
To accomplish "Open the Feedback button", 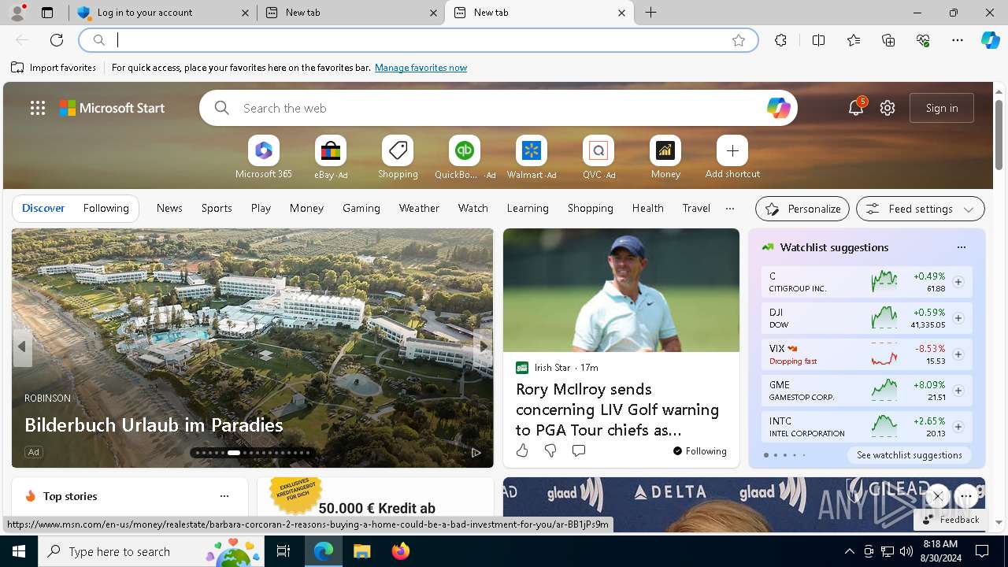I will (x=951, y=520).
